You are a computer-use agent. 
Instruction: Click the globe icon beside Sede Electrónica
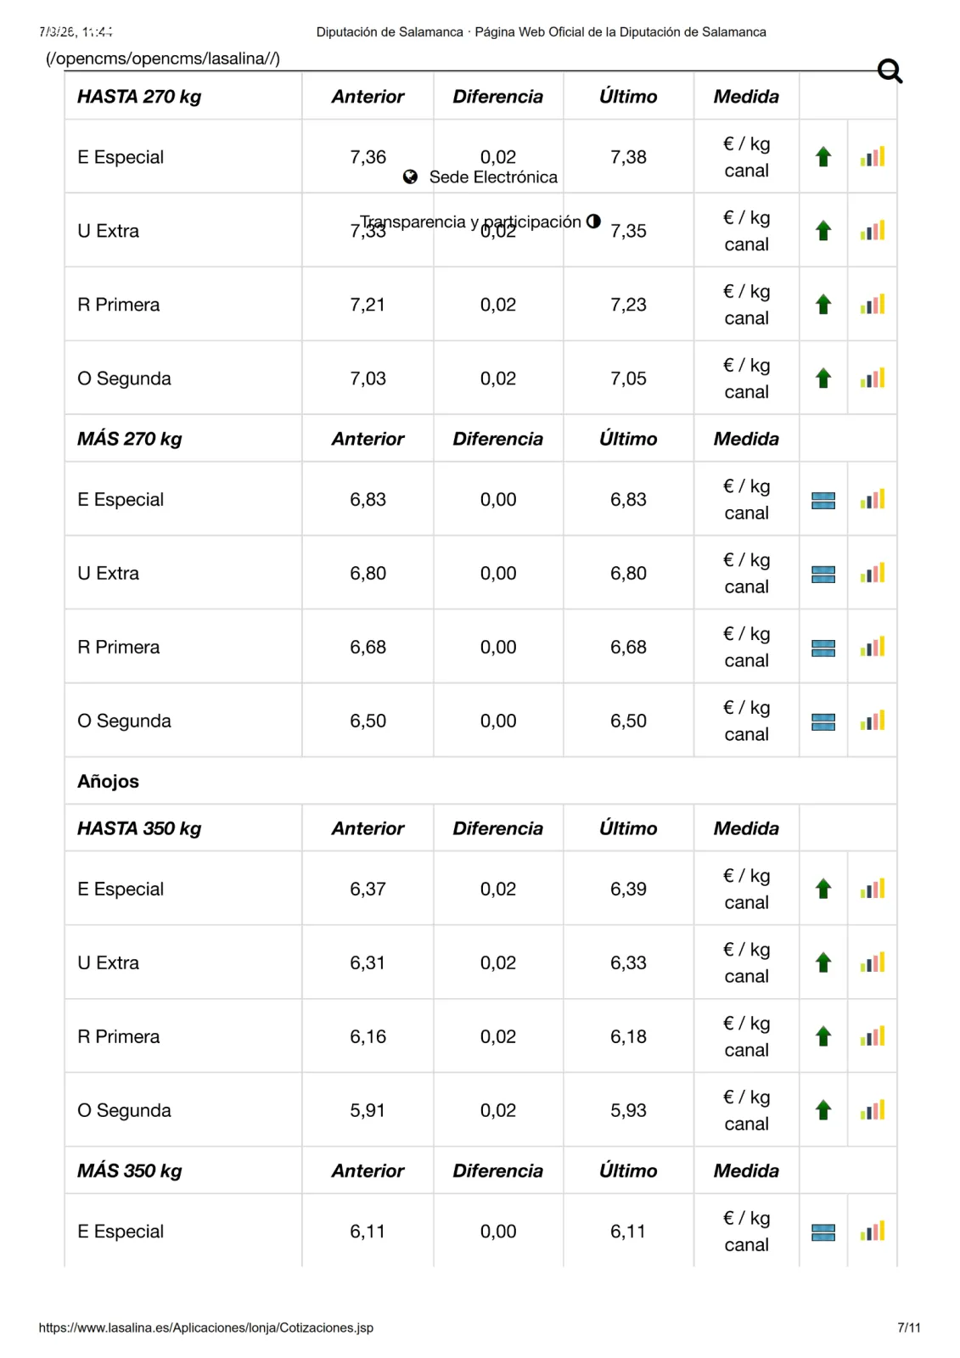tap(410, 177)
